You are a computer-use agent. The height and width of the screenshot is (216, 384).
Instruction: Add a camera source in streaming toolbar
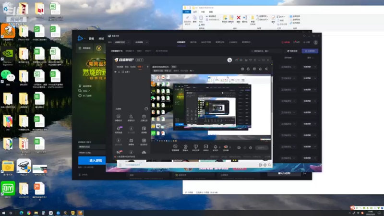185,147
